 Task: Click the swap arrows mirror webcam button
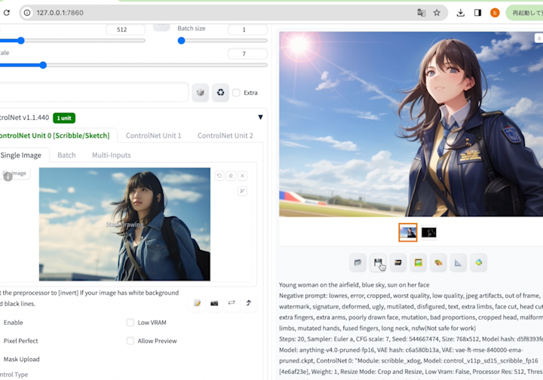[x=232, y=303]
